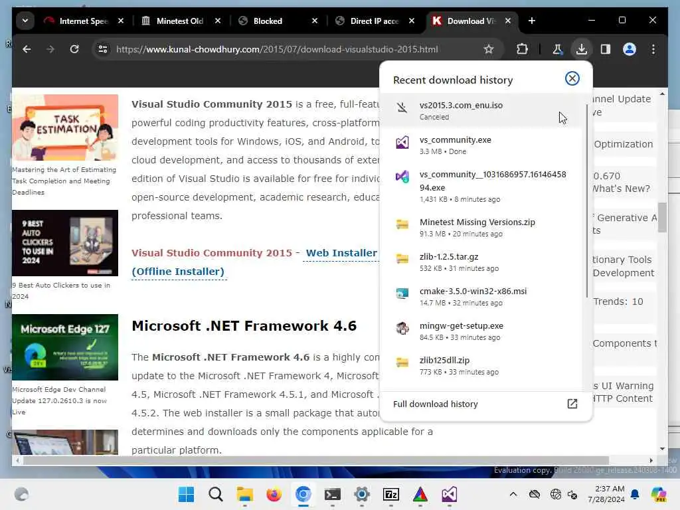Screen dimensions: 680x510
Task: Open Mastering the Art of Estimating link
Action: click(x=64, y=181)
